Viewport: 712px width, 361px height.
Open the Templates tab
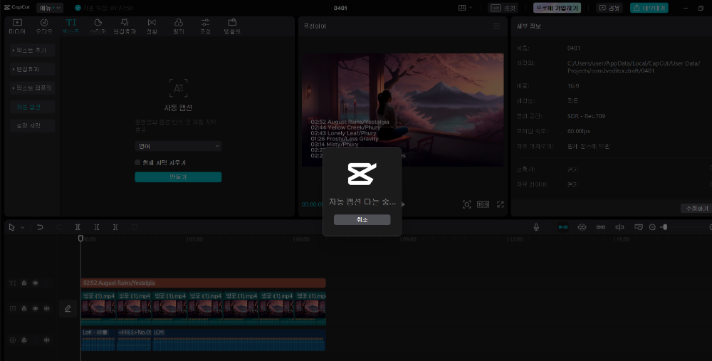(232, 26)
